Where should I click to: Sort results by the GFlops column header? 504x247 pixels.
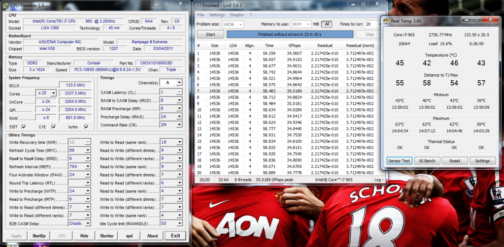[x=294, y=45]
